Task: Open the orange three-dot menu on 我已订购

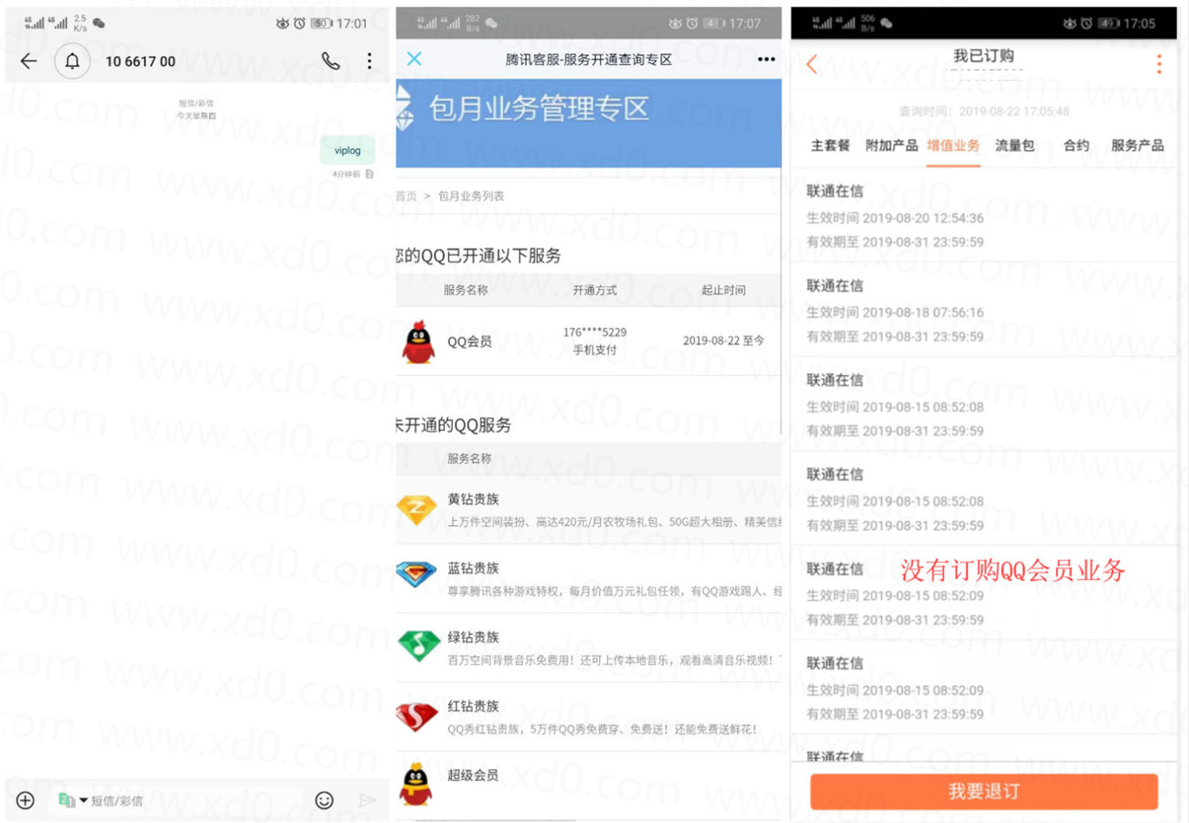Action: 1159,63
